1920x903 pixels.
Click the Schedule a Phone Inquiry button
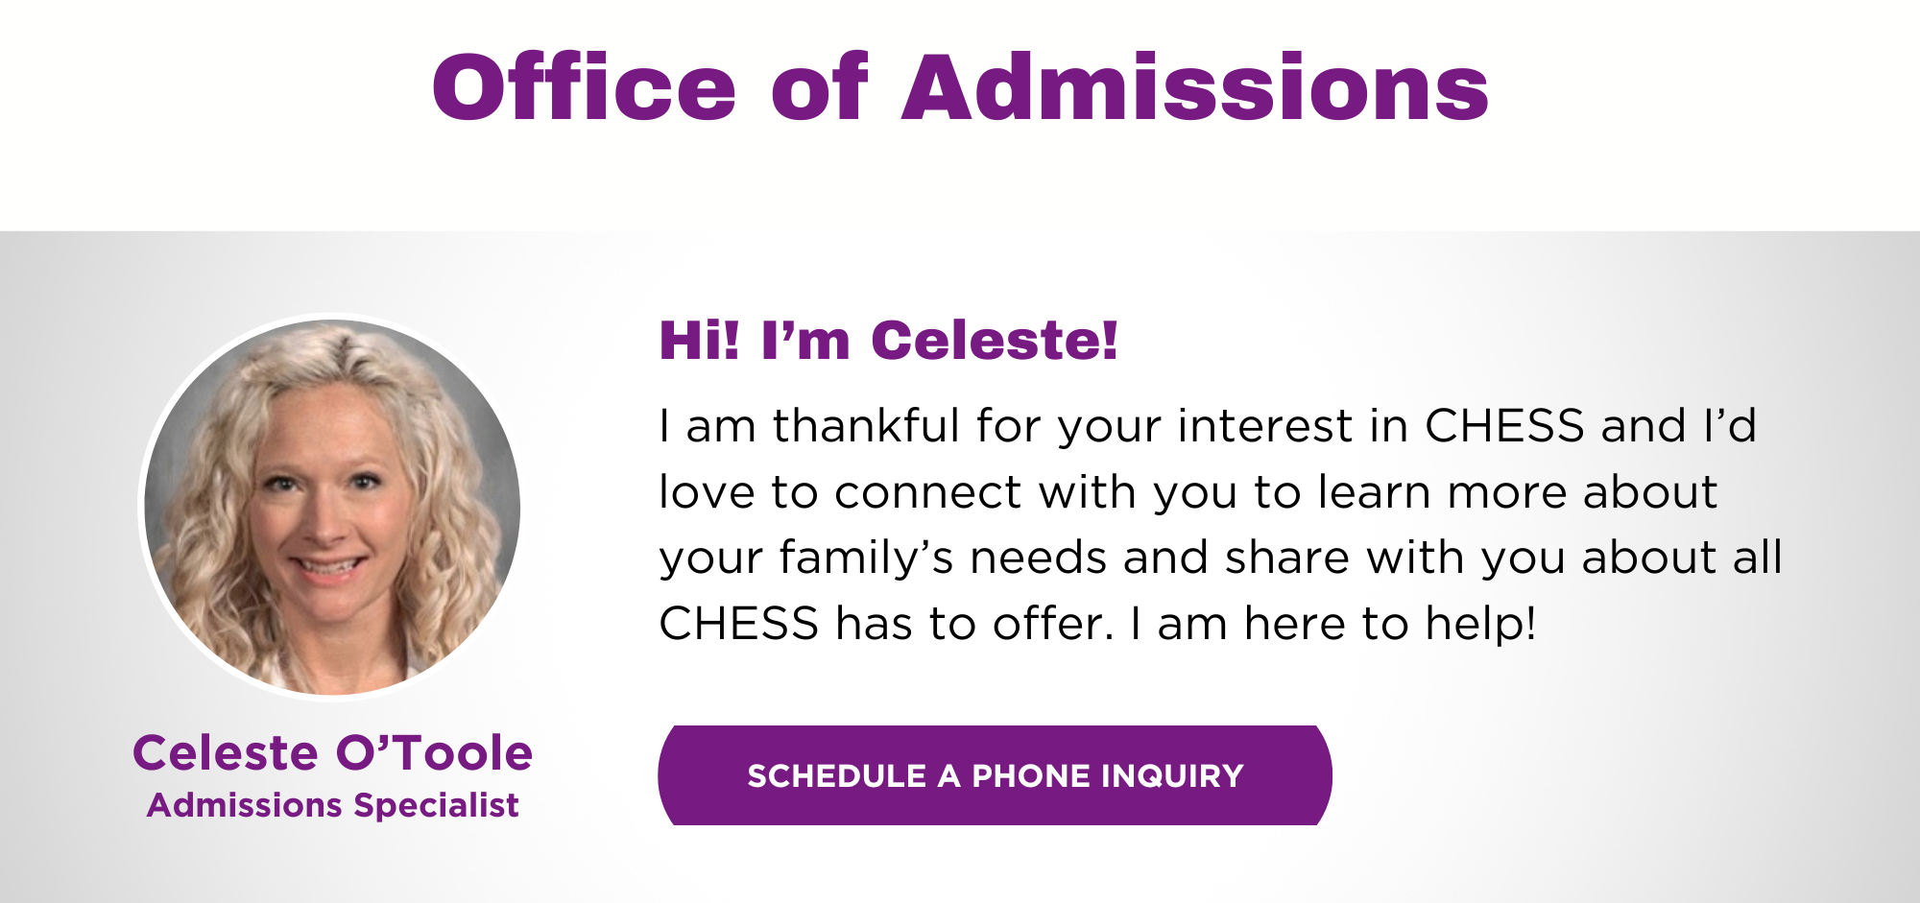click(995, 775)
